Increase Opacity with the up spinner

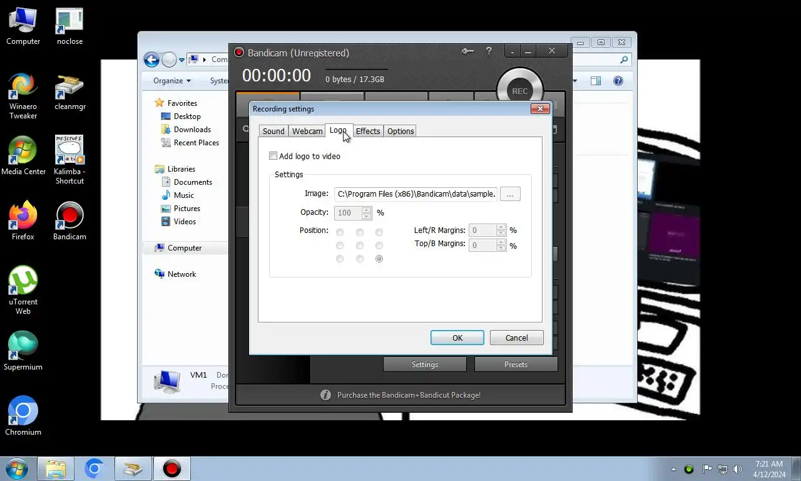tap(367, 210)
